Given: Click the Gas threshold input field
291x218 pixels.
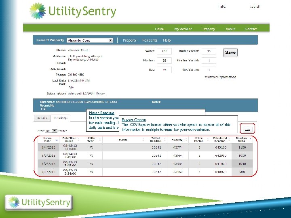Looking at the screenshot, I should (164, 70).
